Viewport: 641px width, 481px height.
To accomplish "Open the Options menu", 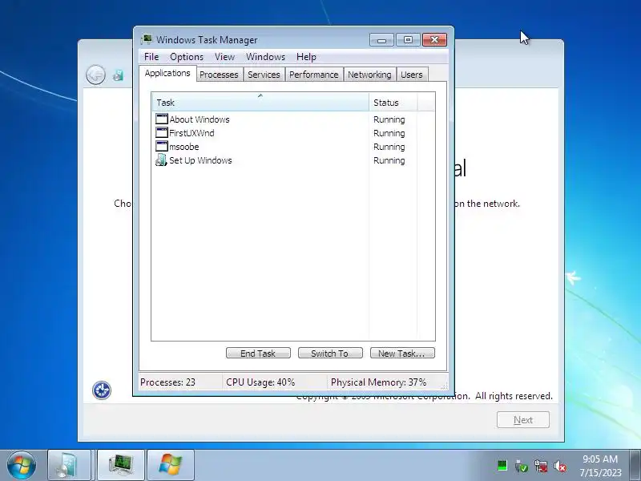I will [187, 57].
